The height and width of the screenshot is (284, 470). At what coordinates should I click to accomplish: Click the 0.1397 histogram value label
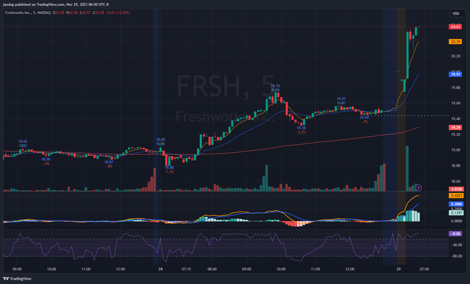(456, 213)
